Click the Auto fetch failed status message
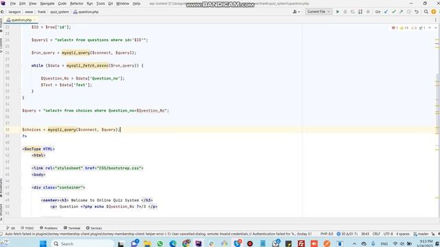 click(158, 234)
